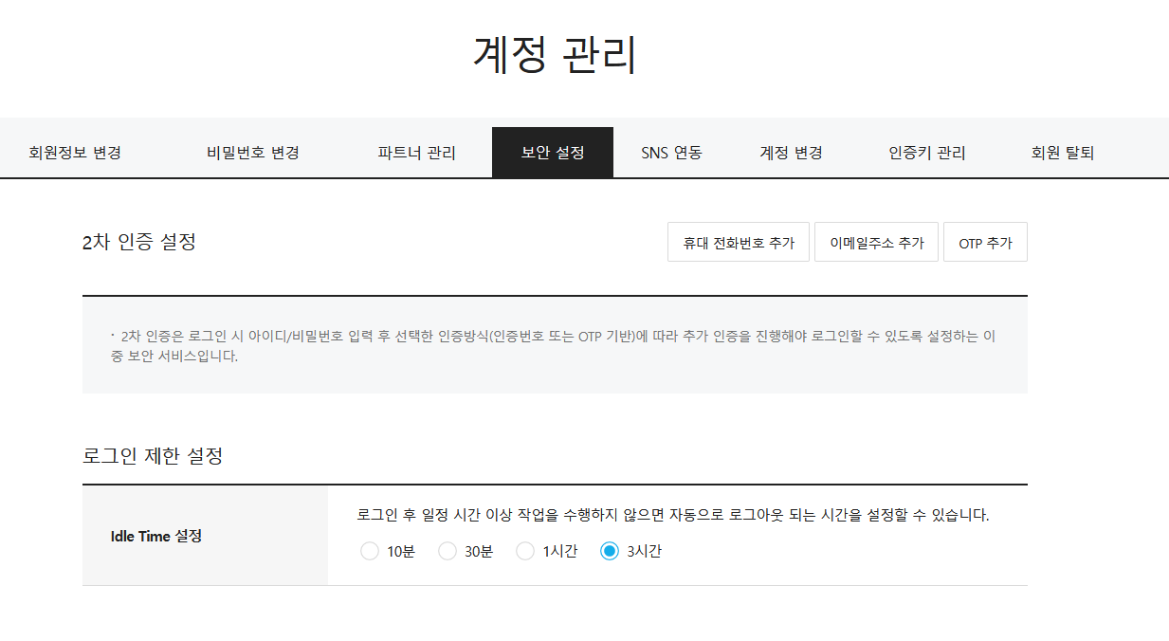The image size is (1169, 641).
Task: Switch to the 계정 변경 tab
Action: pos(791,153)
